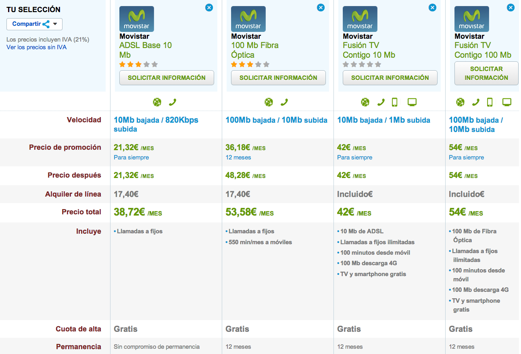Click globe icon under Fusión TV Contigo 100 Mb
Screen dimensions: 521x354
coord(460,103)
